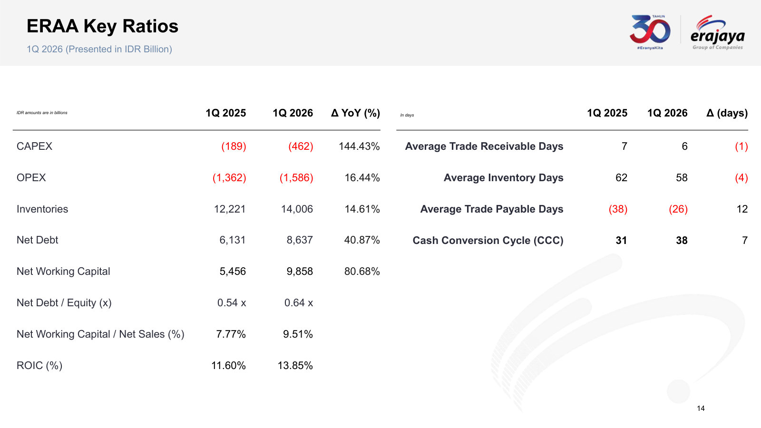
Task: Click the Net Working Capital value 9,858
Action: pyautogui.click(x=300, y=272)
